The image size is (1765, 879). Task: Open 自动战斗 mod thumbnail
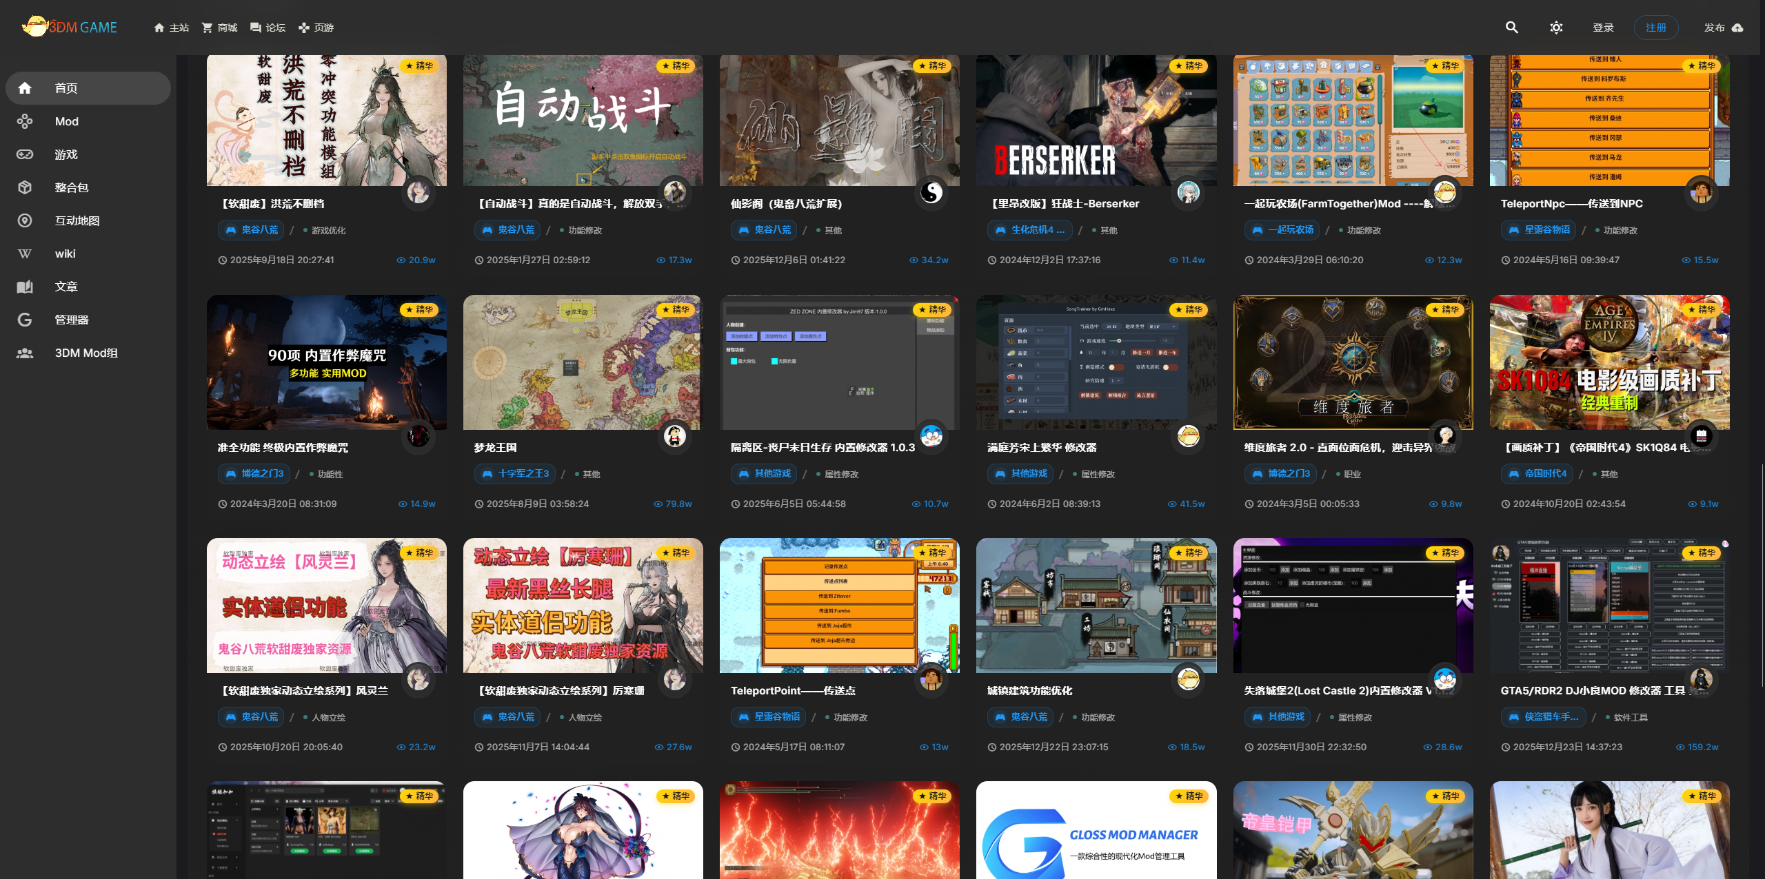[x=583, y=121]
